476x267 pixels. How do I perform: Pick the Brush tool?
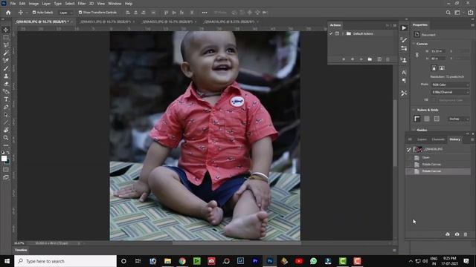(6, 68)
